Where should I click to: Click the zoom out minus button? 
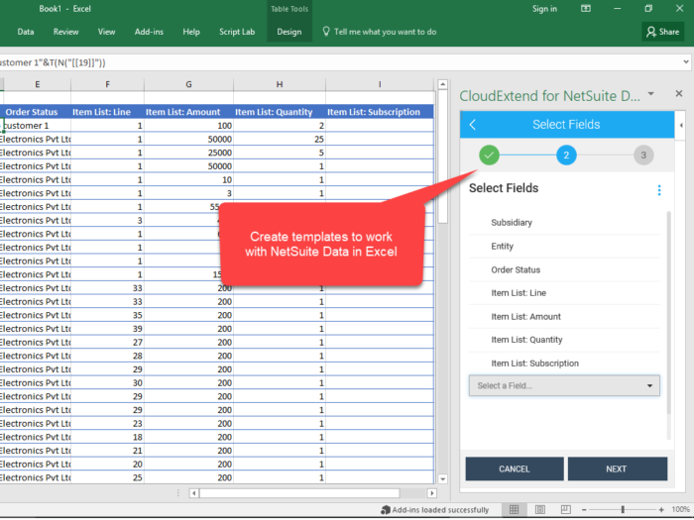tap(584, 510)
